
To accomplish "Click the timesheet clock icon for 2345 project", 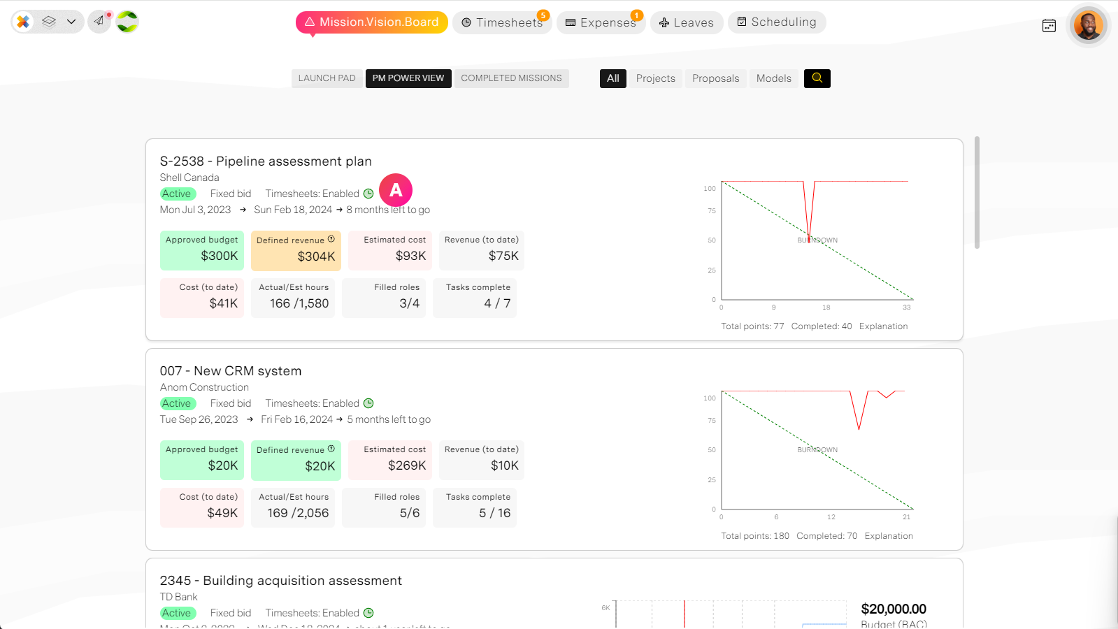I will 368,613.
